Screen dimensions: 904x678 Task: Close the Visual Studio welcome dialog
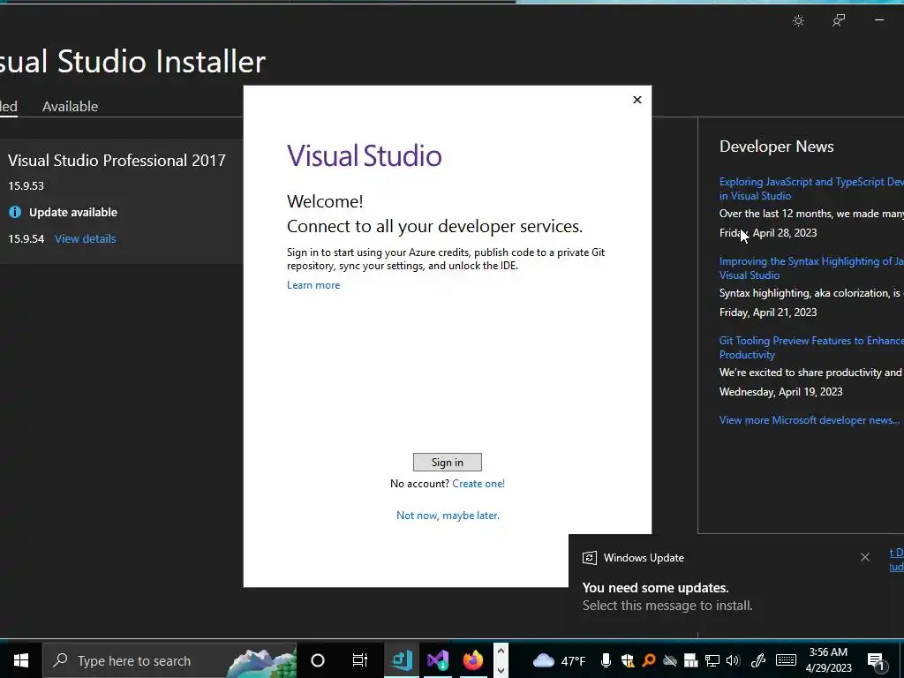coord(637,100)
